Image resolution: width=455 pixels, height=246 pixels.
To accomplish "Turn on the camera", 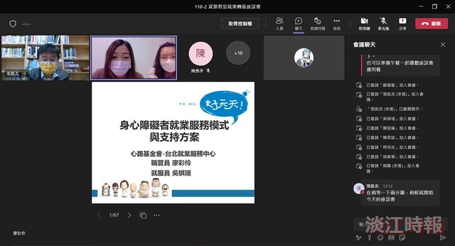I will (x=364, y=23).
